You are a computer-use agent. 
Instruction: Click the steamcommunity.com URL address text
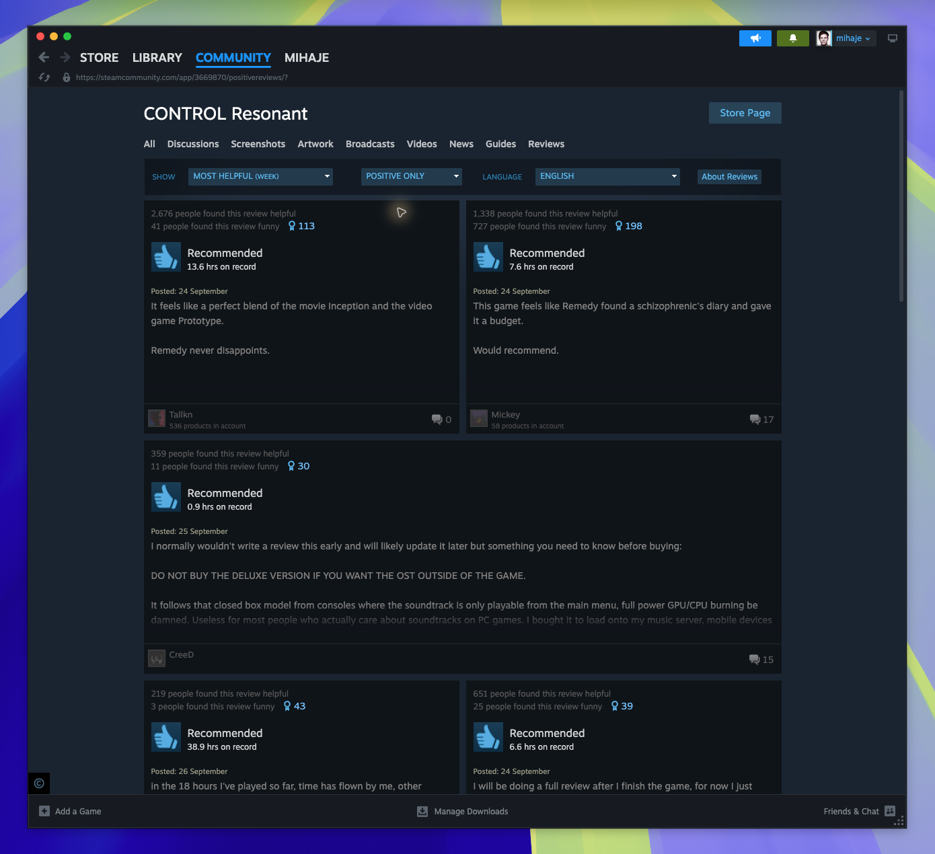point(182,77)
